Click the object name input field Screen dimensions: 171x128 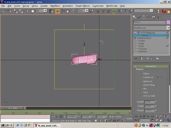(x=149, y=22)
